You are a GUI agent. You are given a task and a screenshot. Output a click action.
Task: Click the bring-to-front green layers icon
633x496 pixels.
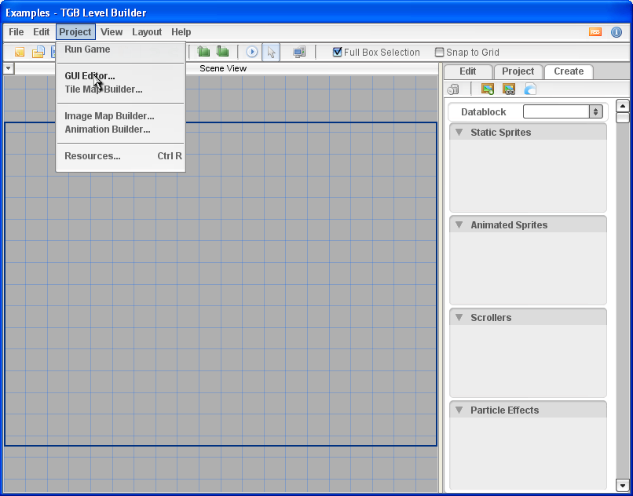(x=204, y=51)
